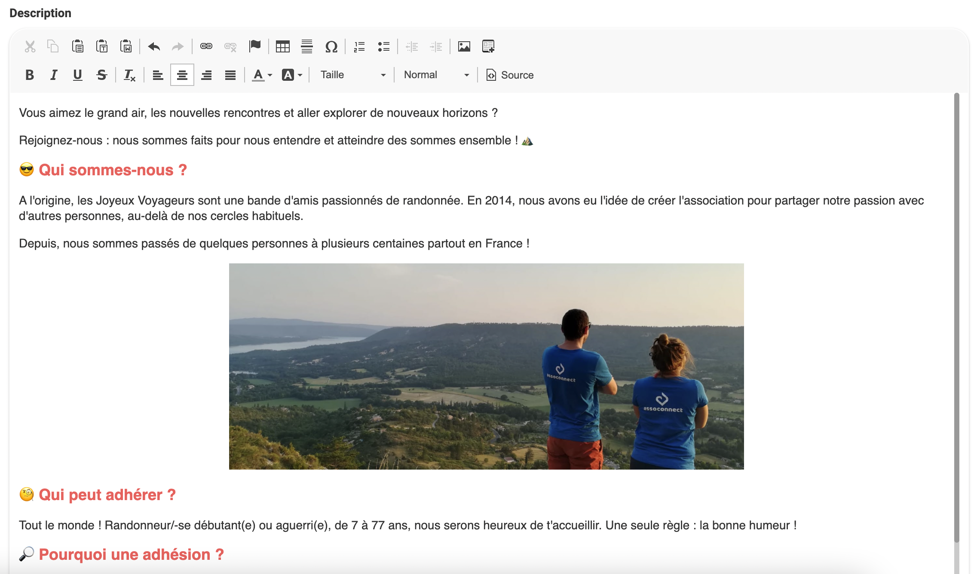
Task: Click the Description label
Action: pyautogui.click(x=40, y=13)
